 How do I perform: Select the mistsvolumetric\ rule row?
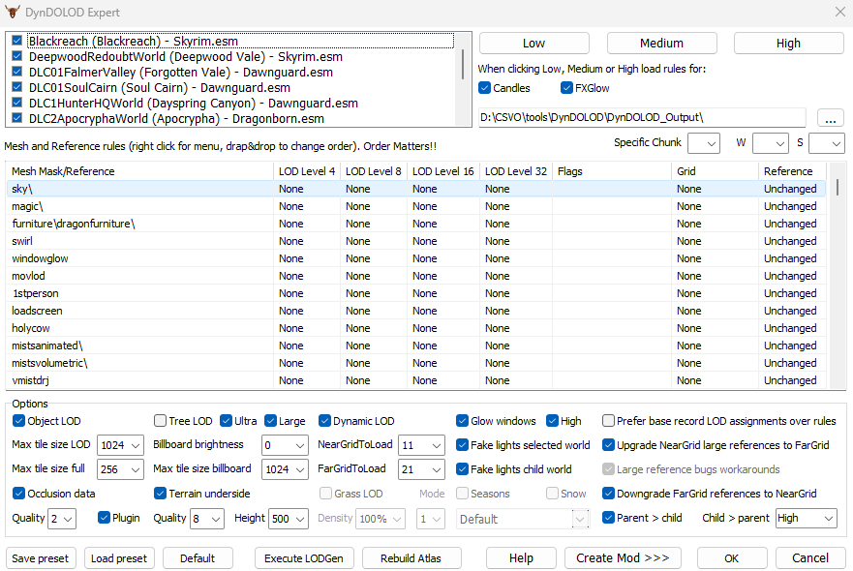pyautogui.click(x=416, y=363)
